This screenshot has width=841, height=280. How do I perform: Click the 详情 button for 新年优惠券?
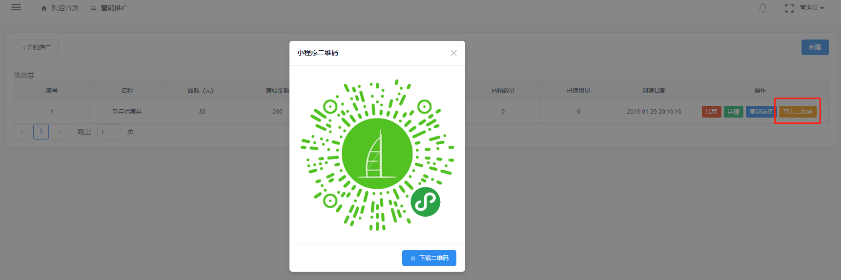pos(733,112)
